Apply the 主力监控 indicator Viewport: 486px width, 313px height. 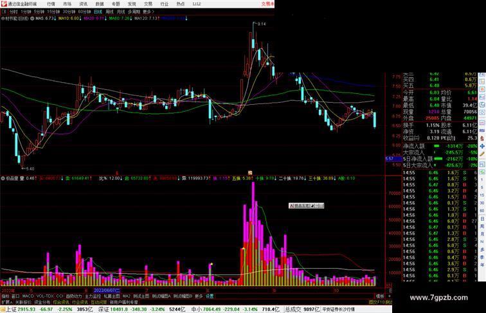[x=93, y=296]
